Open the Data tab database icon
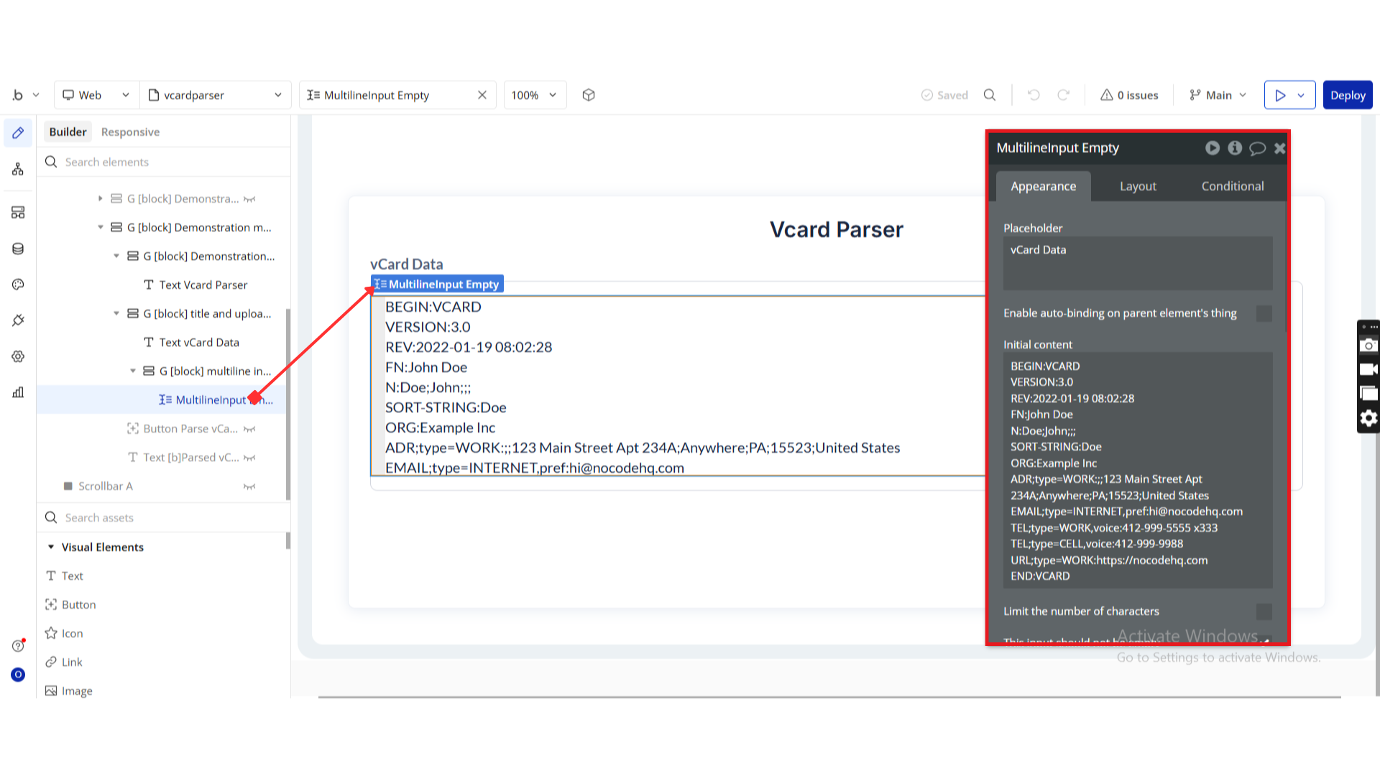Screen dimensions: 1380x776 pyautogui.click(x=18, y=249)
